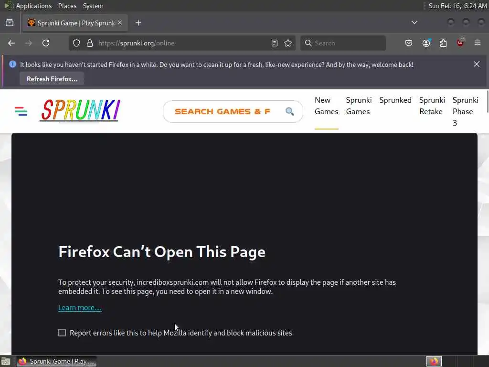The image size is (489, 367).
Task: Click the Sprunki rainbow logo
Action: pos(80,110)
